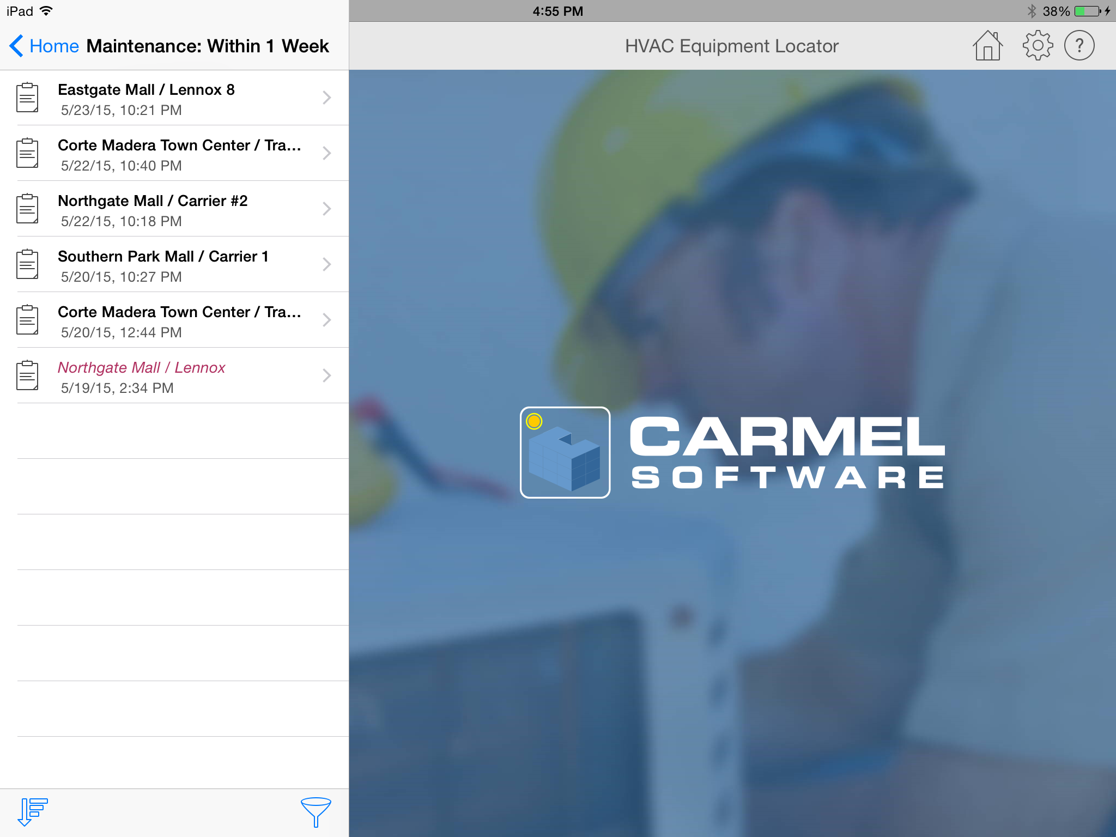Tap the Wi-Fi status icon

coord(46,11)
